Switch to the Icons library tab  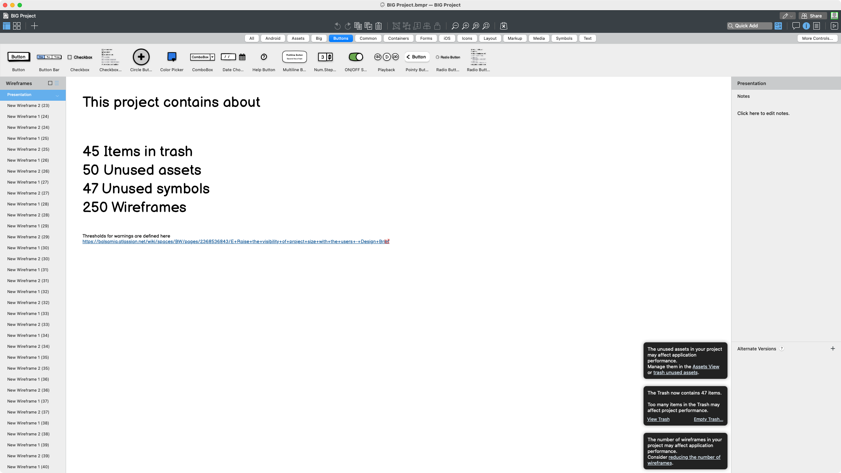467,38
